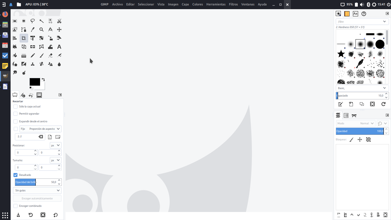Choose the Scissors select tool
The width and height of the screenshot is (391, 220).
tap(59, 21)
